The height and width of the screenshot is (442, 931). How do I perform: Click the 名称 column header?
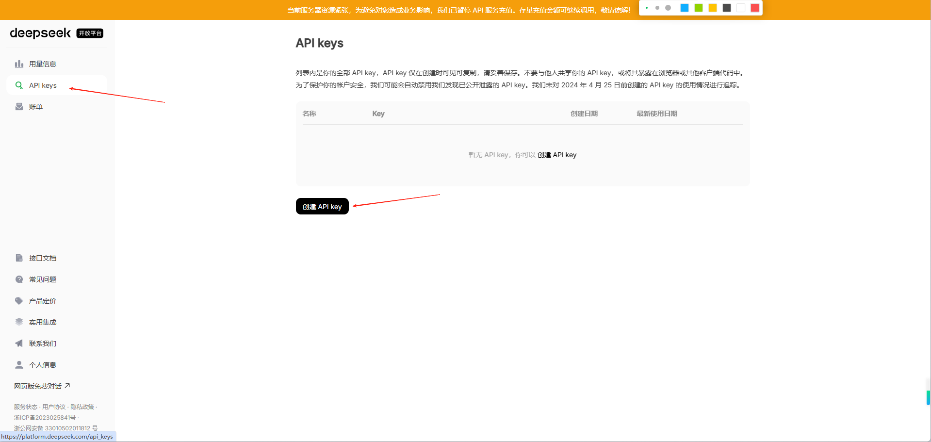(x=309, y=114)
